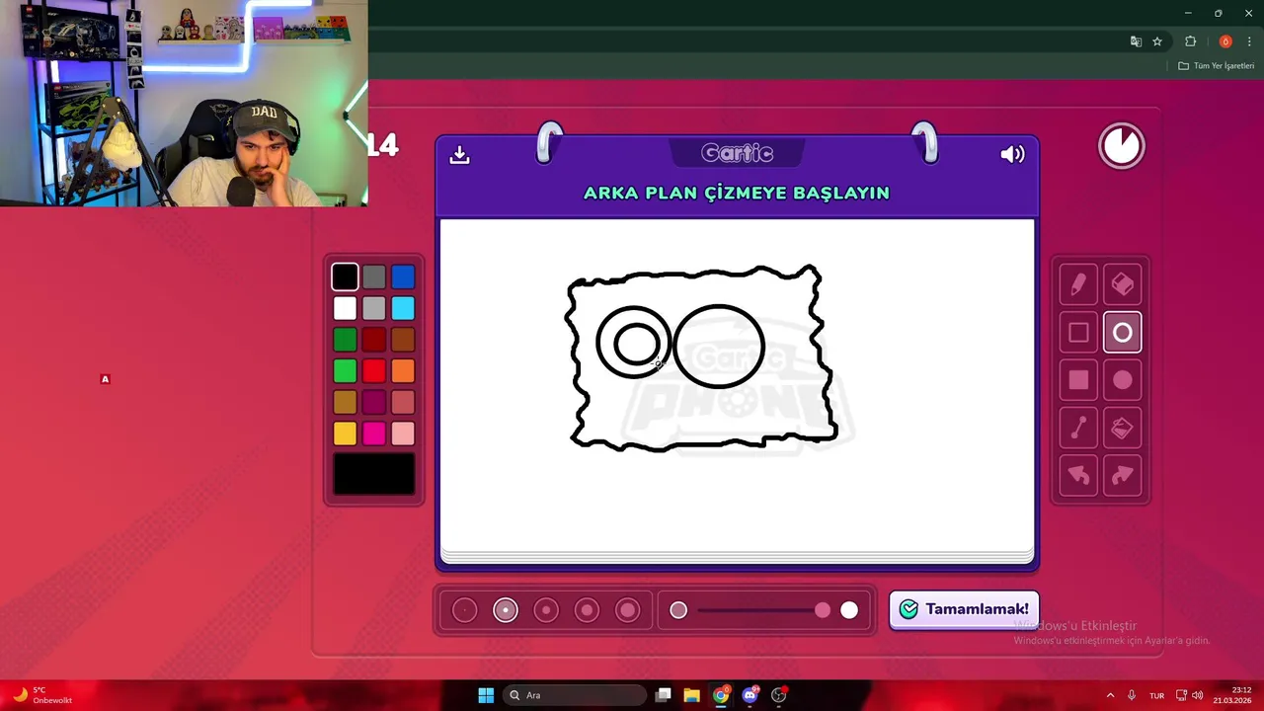This screenshot has width=1264, height=711.
Task: Download the drawing with the download icon
Action: [459, 155]
